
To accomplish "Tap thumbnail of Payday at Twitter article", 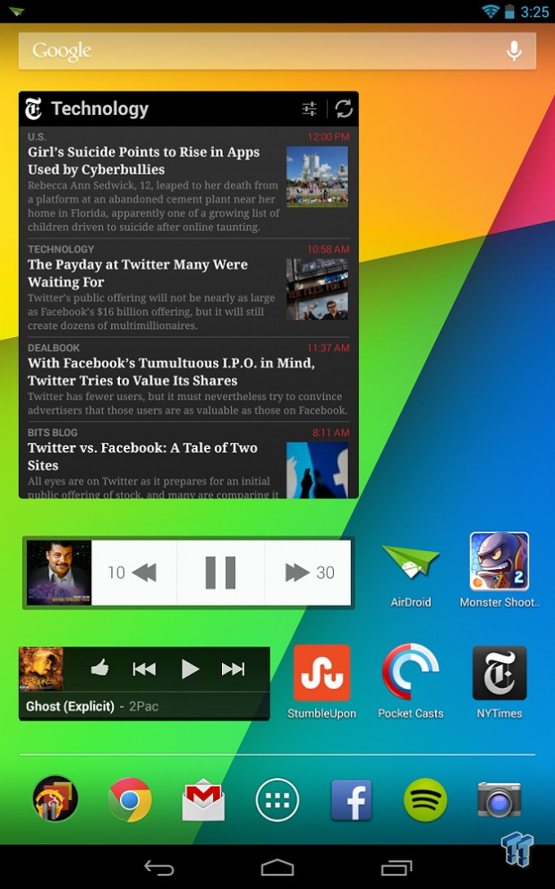I will coord(317,289).
